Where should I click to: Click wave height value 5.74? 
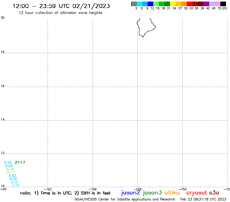pos(10,169)
